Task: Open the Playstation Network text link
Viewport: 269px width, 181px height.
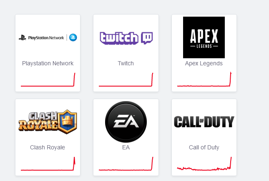Action: [x=48, y=63]
